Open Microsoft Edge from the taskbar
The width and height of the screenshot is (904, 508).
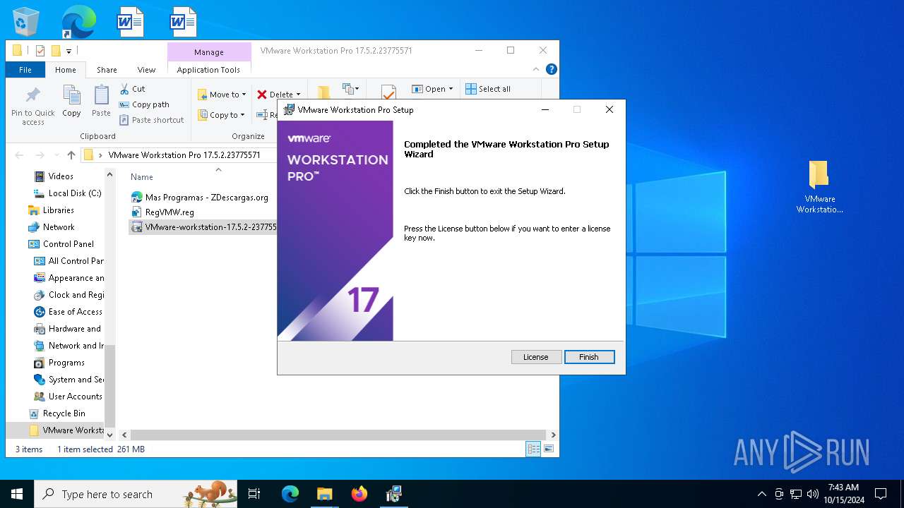[290, 494]
